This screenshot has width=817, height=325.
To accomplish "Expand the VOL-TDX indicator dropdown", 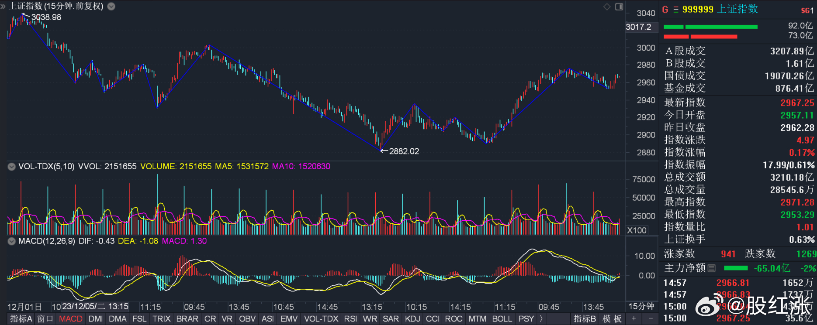I will [x=12, y=167].
